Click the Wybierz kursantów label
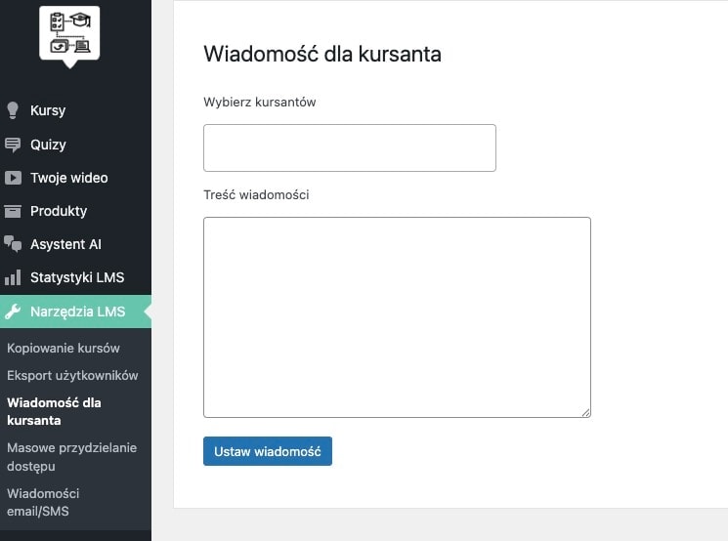Image resolution: width=728 pixels, height=541 pixels. pyautogui.click(x=260, y=103)
